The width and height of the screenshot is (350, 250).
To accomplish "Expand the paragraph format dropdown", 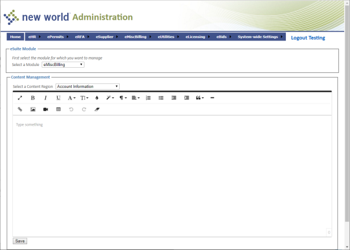I will tap(123, 98).
